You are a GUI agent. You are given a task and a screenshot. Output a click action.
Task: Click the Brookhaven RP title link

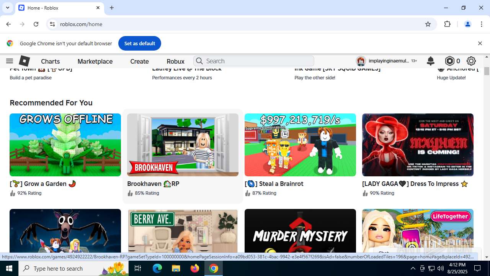(x=153, y=184)
